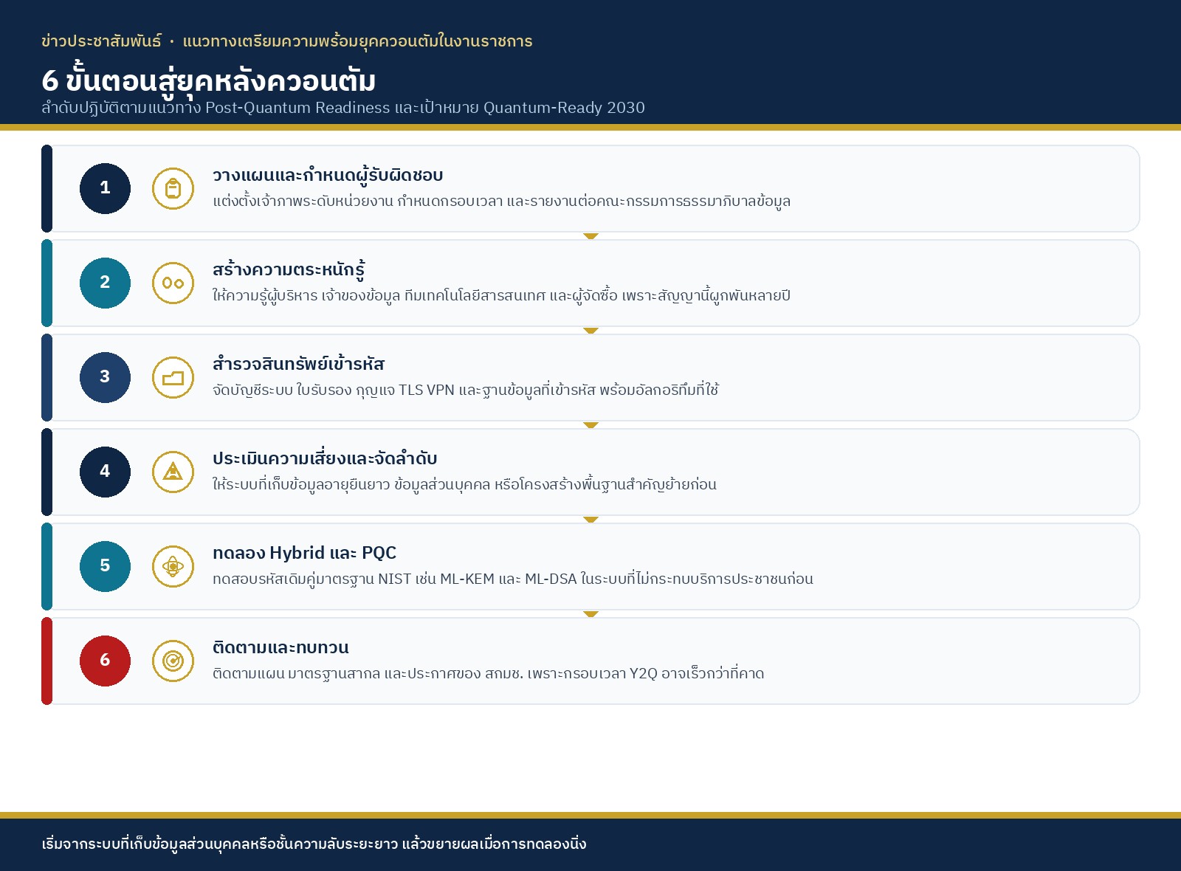Click the folder icon beside สำรวจสินทรัพย์เข้ารหัส
The height and width of the screenshot is (871, 1181).
point(173,377)
